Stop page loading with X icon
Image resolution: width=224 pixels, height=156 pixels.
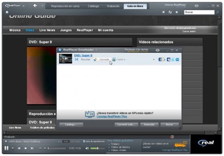[x=164, y=12]
